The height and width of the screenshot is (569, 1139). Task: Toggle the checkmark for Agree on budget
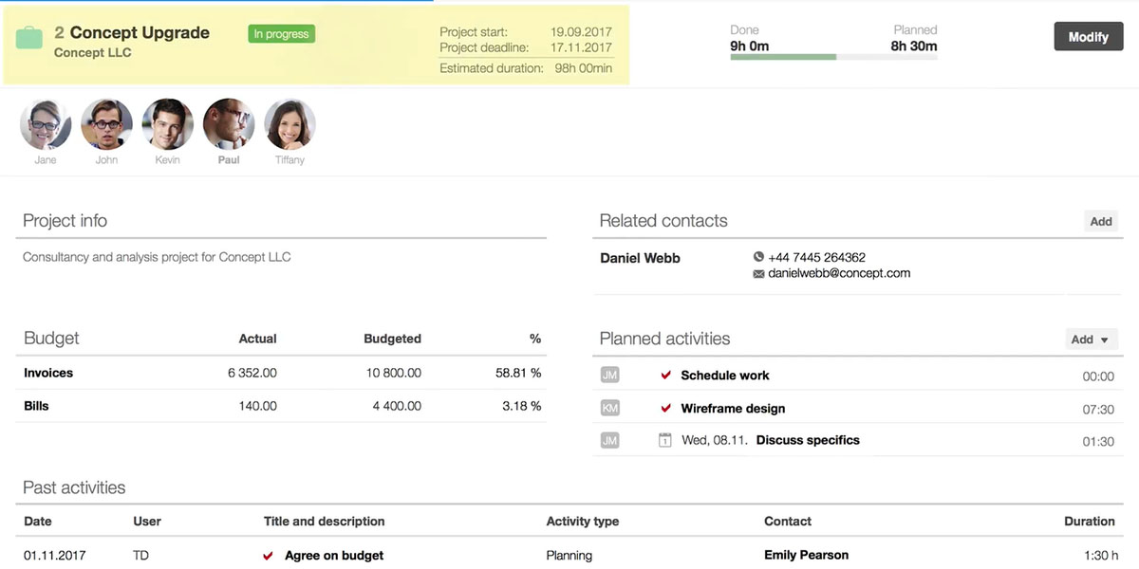pyautogui.click(x=269, y=556)
